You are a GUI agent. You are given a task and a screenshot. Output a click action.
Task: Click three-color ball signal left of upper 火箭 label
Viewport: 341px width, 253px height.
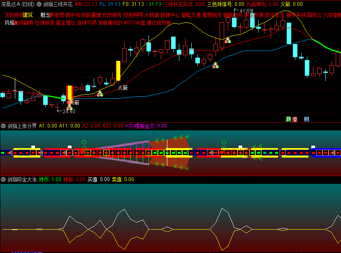click(x=100, y=94)
